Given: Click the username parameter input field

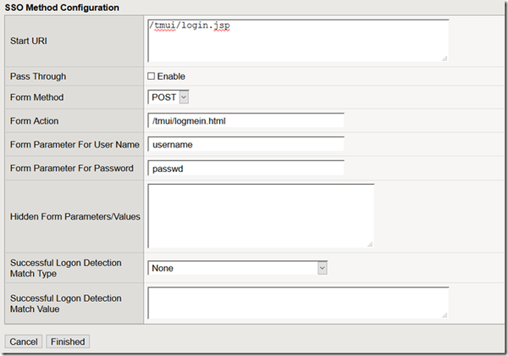Looking at the screenshot, I should (x=246, y=145).
